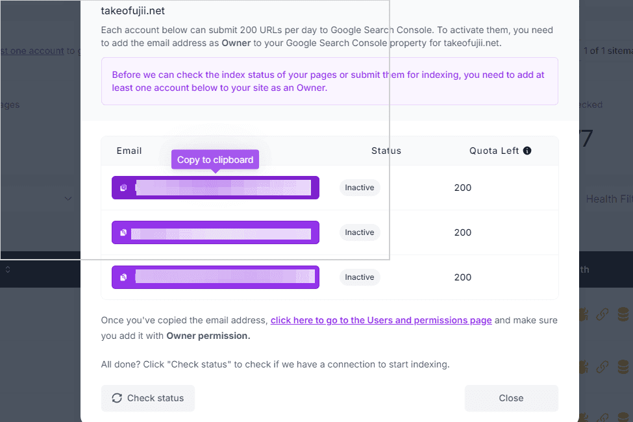Open the Users and permissions page link
The height and width of the screenshot is (422, 633).
coord(381,320)
